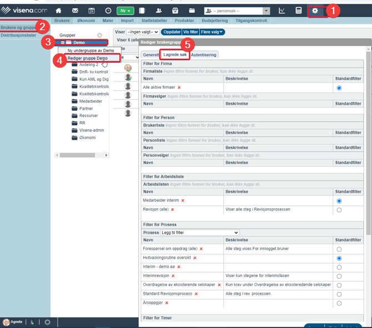Click the small person icon in footer
Viewport: 372px width, 328px height.
click(x=32, y=322)
